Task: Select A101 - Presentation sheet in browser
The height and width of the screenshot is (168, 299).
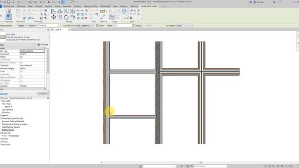Action: pyautogui.click(x=10, y=136)
